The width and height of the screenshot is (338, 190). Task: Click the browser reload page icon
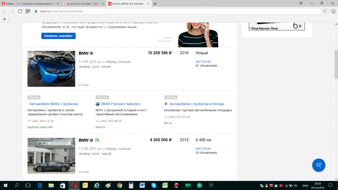20,11
